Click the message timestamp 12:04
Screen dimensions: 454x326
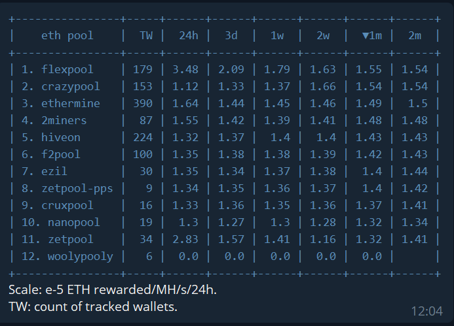tap(426, 311)
